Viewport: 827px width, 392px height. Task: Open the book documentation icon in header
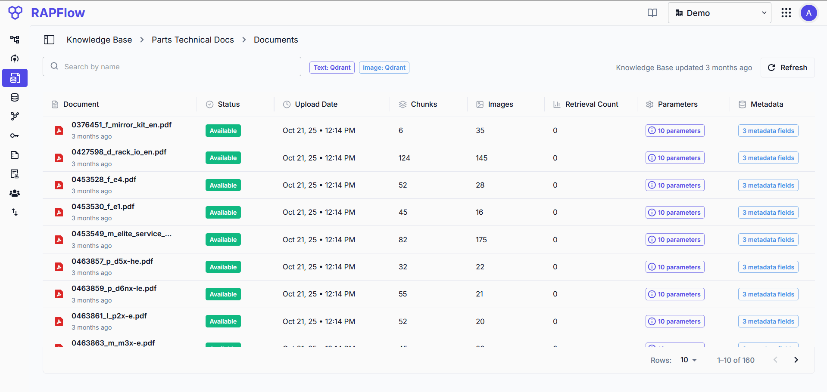click(x=652, y=13)
